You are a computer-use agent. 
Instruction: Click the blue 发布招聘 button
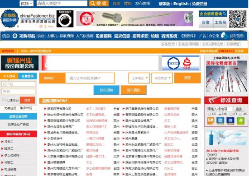(x=106, y=90)
